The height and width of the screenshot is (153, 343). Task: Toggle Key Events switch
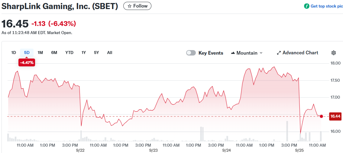point(191,53)
